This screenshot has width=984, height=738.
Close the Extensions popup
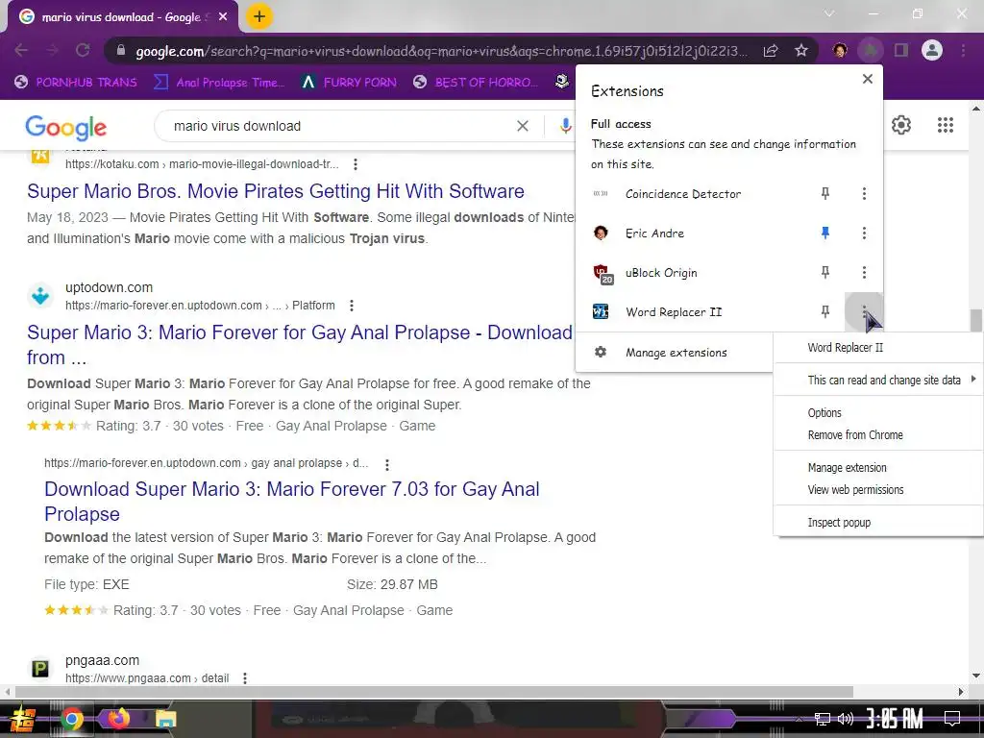[868, 79]
